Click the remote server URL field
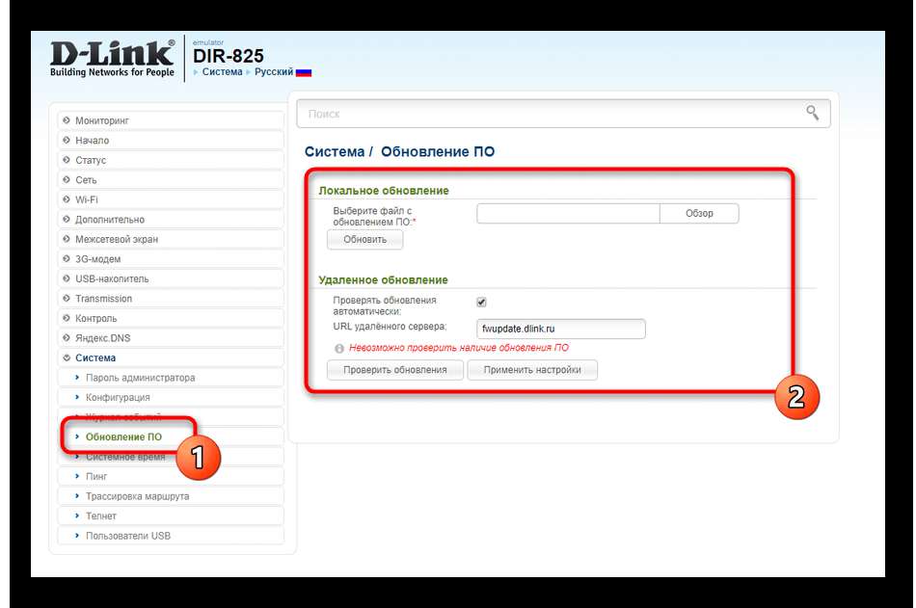The image size is (916, 608). pos(561,329)
